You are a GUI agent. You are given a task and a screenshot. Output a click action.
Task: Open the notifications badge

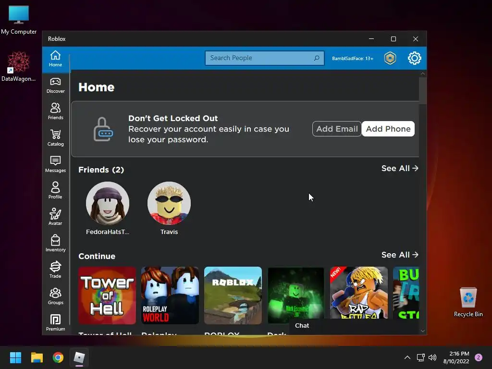(x=479, y=357)
